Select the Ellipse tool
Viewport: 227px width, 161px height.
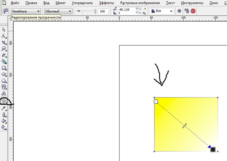(4, 74)
